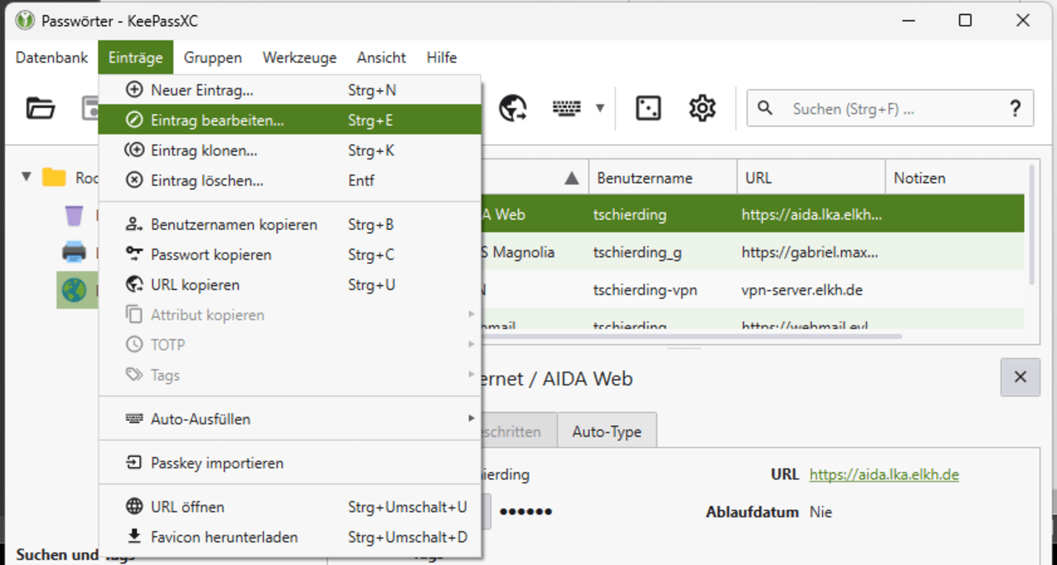Click the masked password dots
This screenshot has width=1057, height=565.
pyautogui.click(x=525, y=511)
